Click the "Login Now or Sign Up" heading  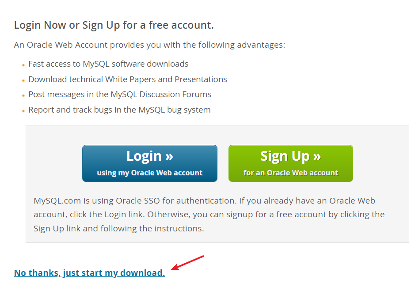coord(114,25)
